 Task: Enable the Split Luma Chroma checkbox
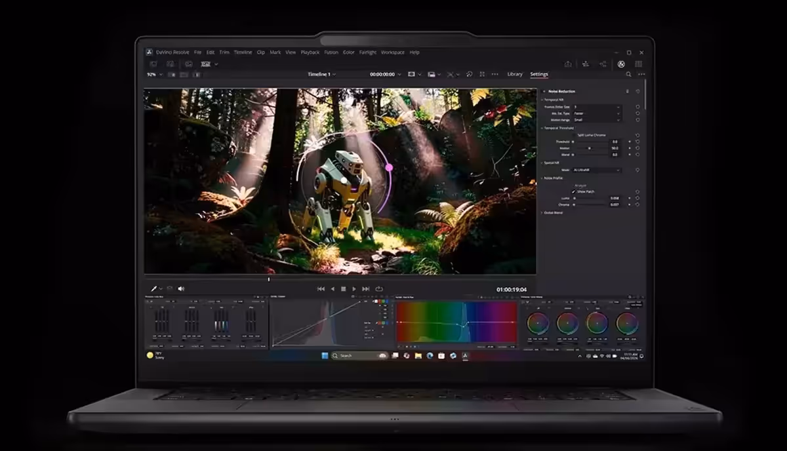point(574,135)
